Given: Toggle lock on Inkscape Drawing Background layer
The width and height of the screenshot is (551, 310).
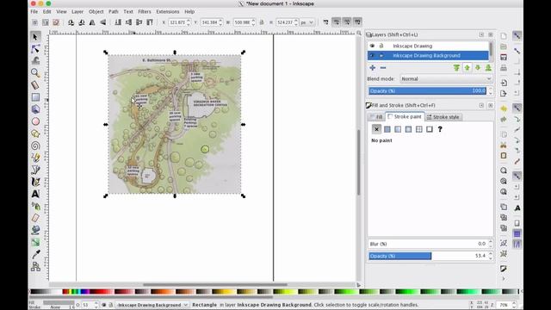Looking at the screenshot, I should 381,55.
